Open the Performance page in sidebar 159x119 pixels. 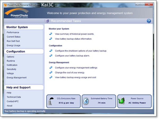13,32
